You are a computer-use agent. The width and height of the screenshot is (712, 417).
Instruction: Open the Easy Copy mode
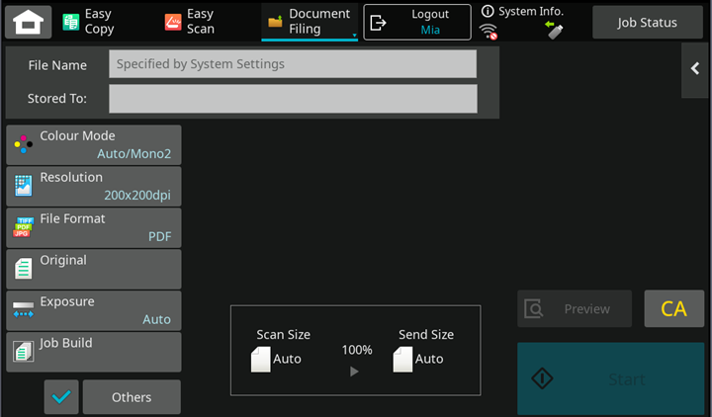(x=89, y=22)
